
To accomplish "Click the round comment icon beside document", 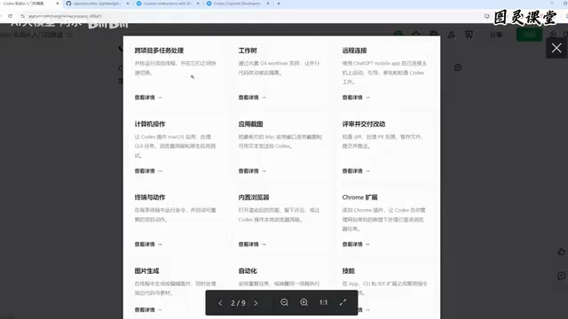I will pos(458,67).
